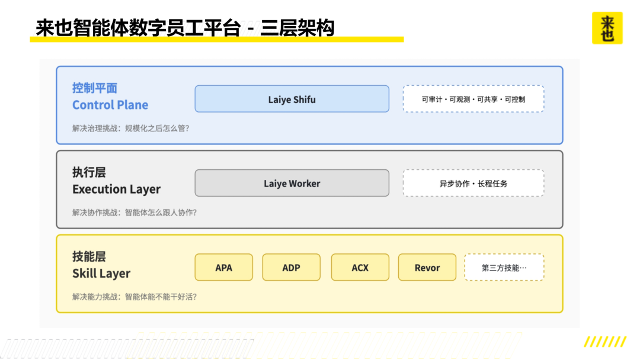Click the ADP skill box
This screenshot has height=360, width=640.
click(x=291, y=267)
